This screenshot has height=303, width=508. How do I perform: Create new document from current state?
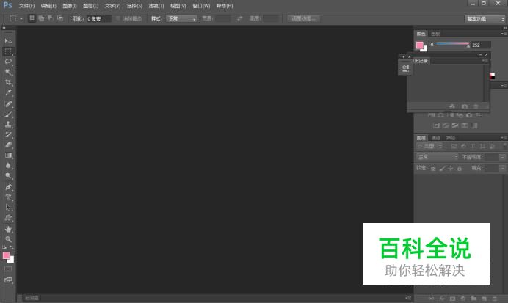point(452,106)
